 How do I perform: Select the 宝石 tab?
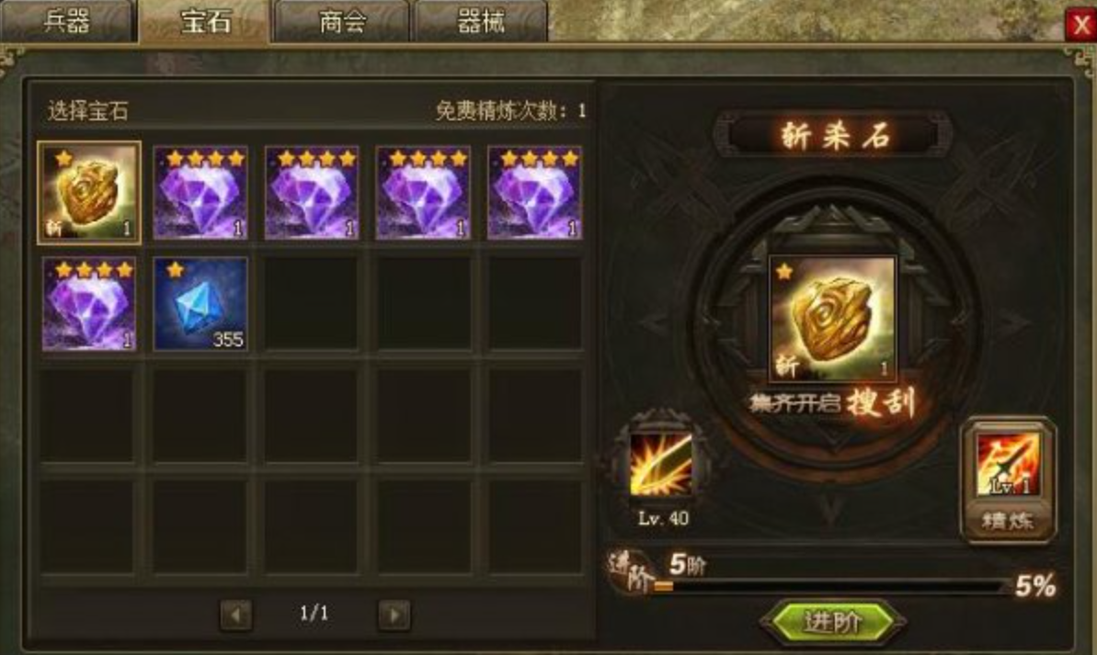coord(205,22)
